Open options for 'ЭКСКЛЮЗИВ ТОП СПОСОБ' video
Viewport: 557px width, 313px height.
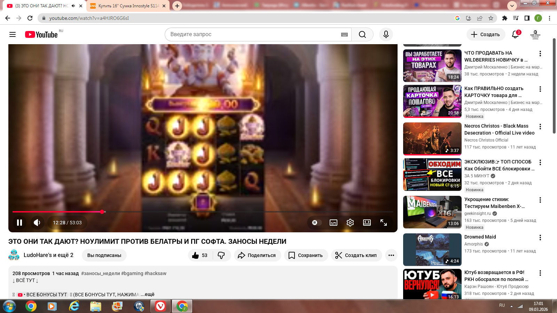point(540,162)
